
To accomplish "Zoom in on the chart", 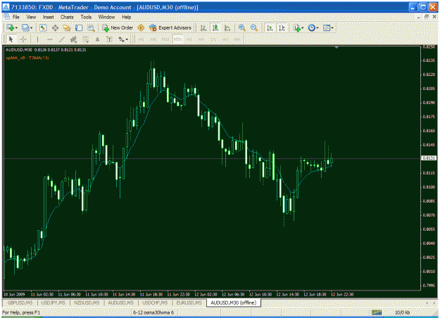I will (241, 27).
